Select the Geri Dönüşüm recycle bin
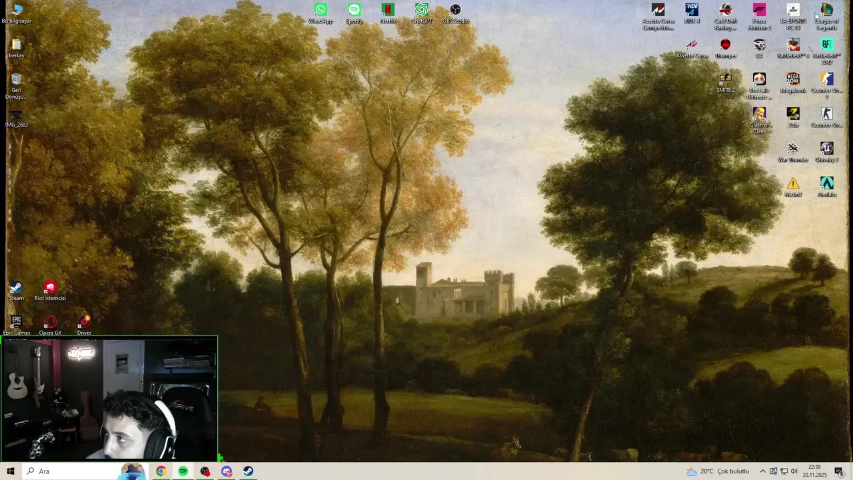 pos(17,87)
